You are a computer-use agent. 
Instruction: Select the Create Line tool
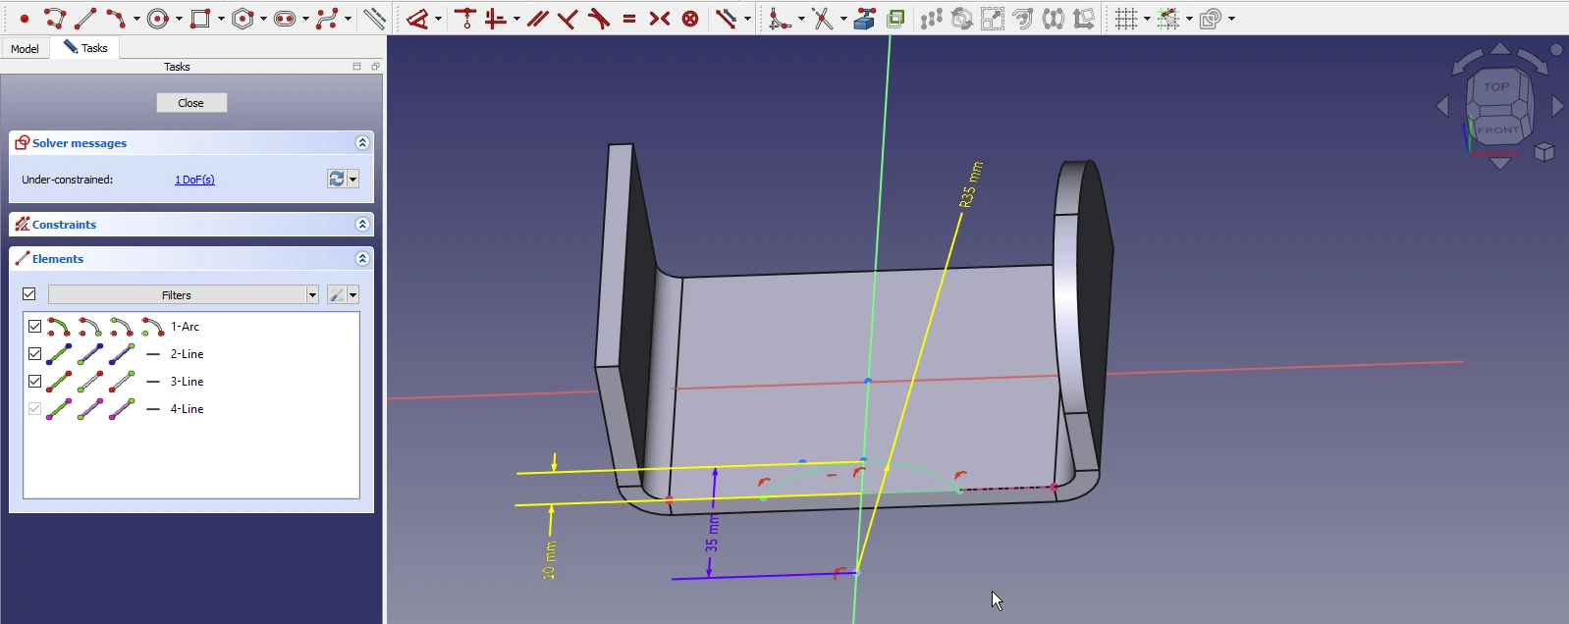click(85, 19)
